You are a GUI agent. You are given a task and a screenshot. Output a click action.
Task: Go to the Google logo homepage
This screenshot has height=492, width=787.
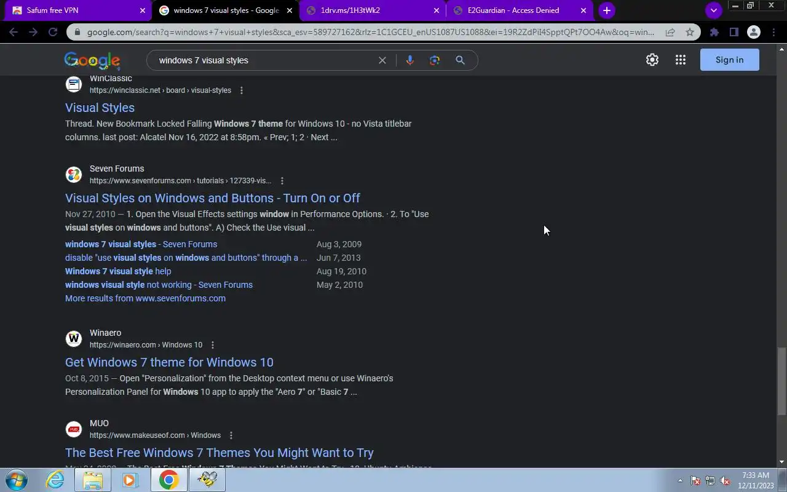tap(92, 60)
